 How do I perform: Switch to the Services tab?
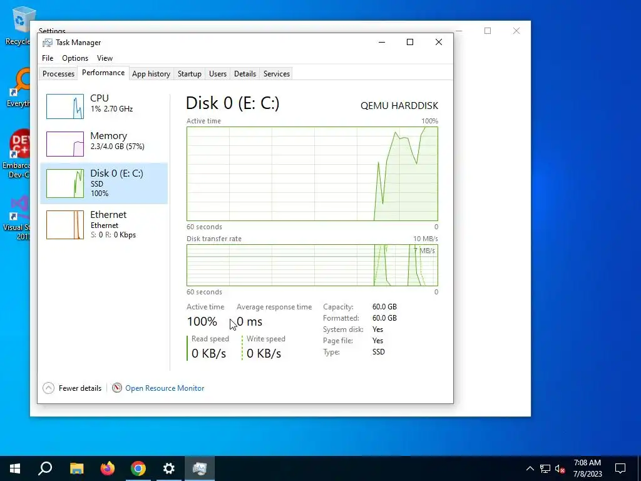tap(276, 74)
